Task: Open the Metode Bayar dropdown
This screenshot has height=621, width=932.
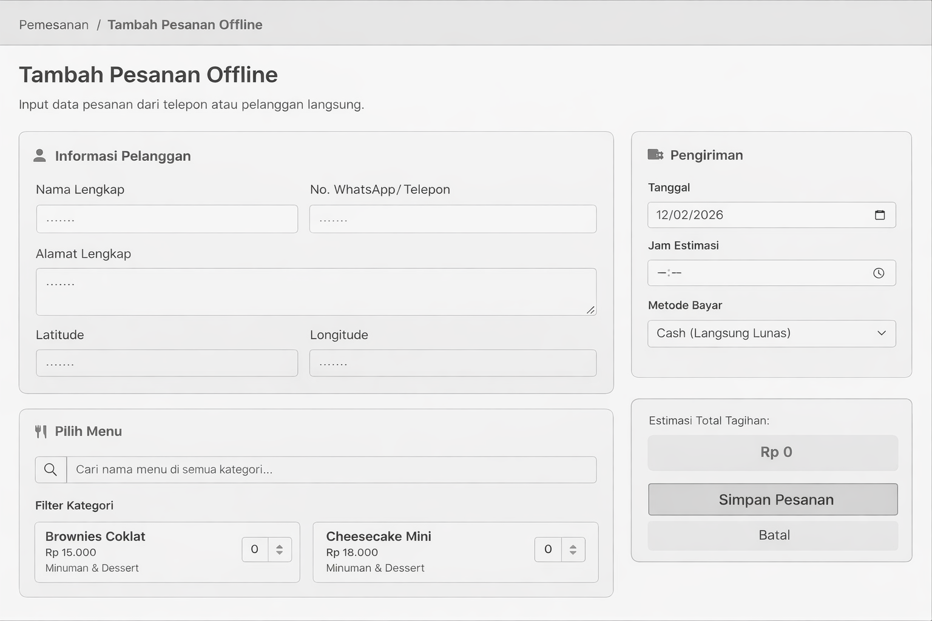Action: (771, 334)
